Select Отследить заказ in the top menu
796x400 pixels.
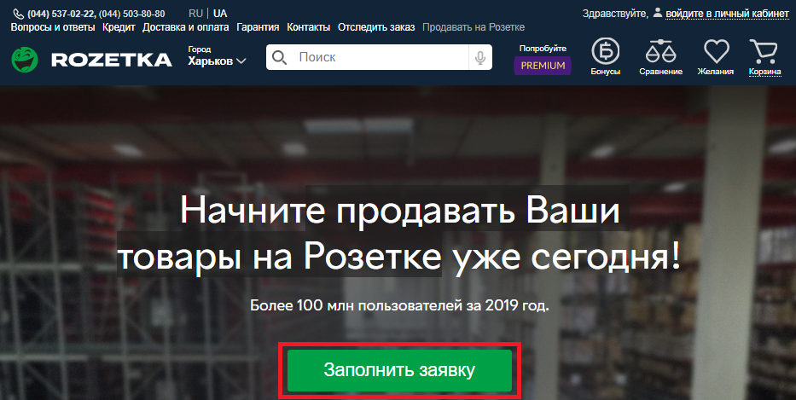pyautogui.click(x=376, y=27)
